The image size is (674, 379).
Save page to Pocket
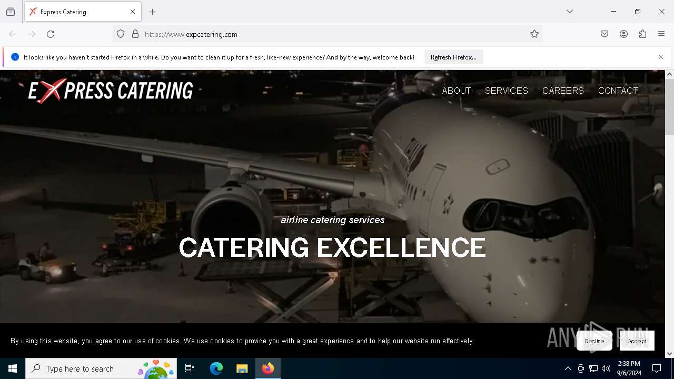604,34
